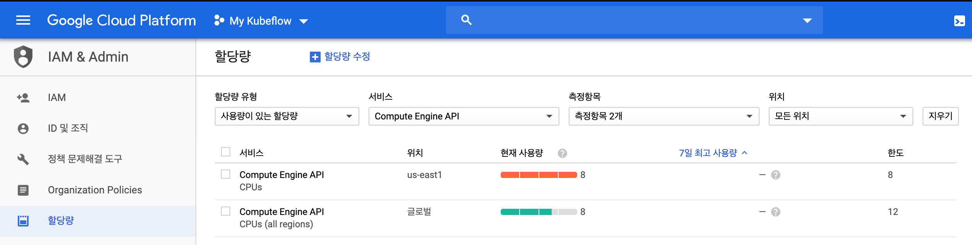Select ID 및 조직 in sidebar
The width and height of the screenshot is (972, 245).
98,129
